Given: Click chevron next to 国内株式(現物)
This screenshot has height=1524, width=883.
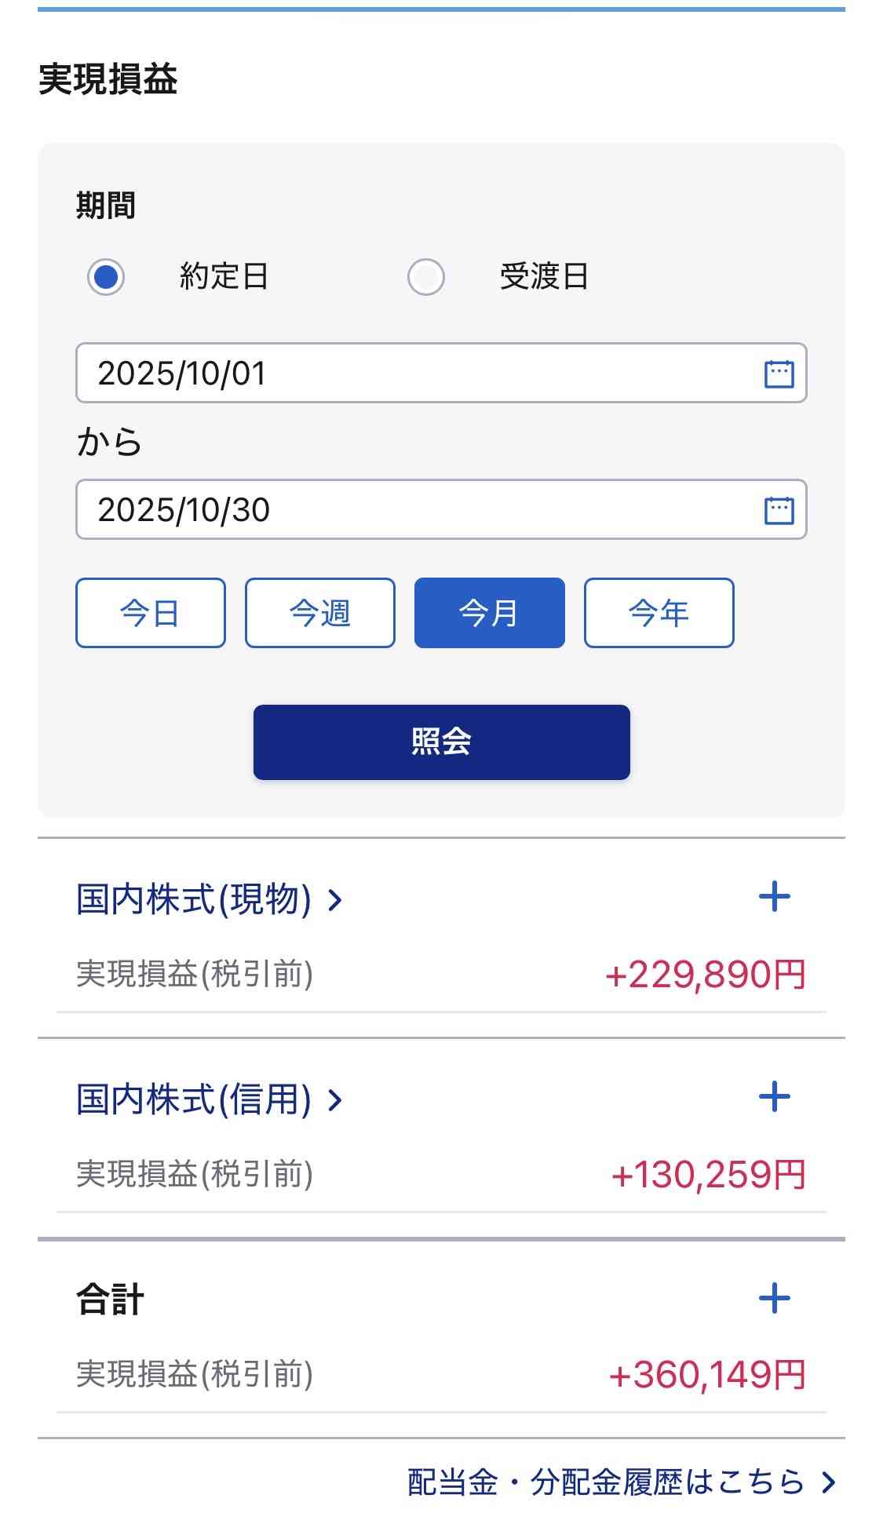Looking at the screenshot, I should click(335, 900).
